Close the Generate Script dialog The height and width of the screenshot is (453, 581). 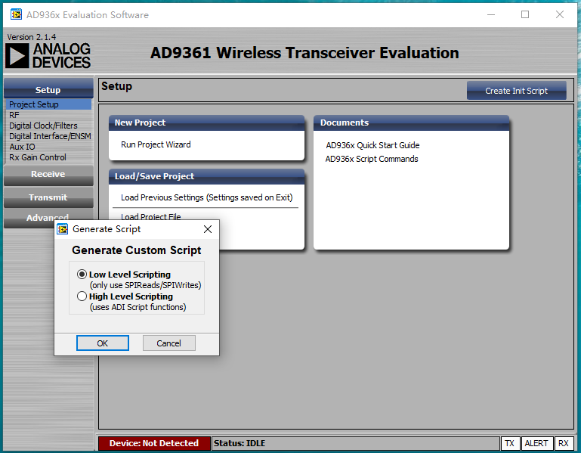(x=208, y=229)
